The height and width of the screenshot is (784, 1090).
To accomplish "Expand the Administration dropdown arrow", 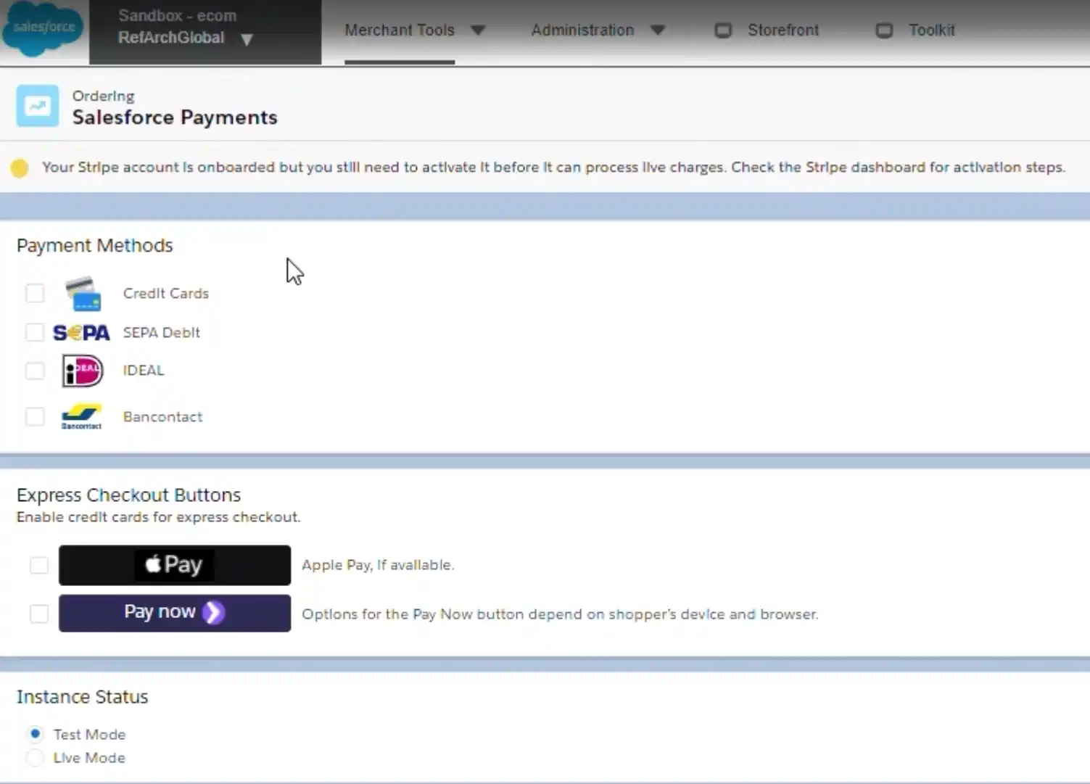I will (x=658, y=30).
